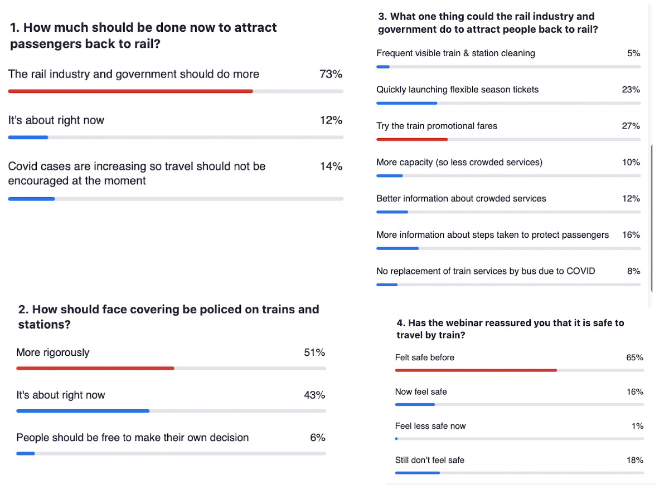This screenshot has width=669, height=485.
Task: Select 'No replacement of train services by bus'
Action: coord(486,271)
